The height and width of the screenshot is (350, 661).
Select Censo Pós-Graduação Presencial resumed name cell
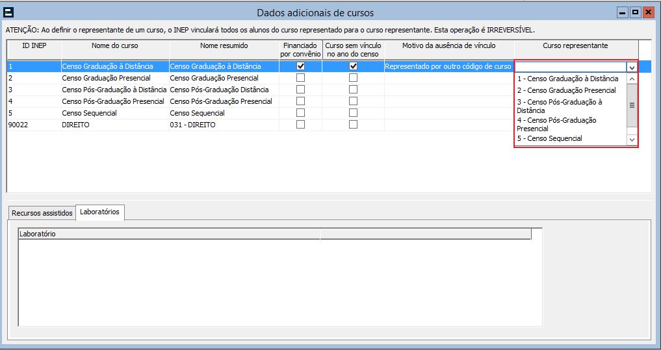coord(224,101)
